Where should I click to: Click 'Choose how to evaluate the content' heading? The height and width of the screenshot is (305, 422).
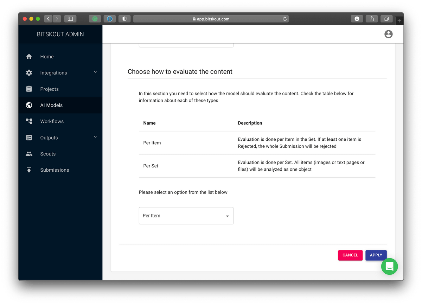point(180,72)
